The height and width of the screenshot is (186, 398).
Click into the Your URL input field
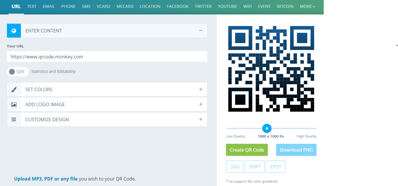(107, 57)
